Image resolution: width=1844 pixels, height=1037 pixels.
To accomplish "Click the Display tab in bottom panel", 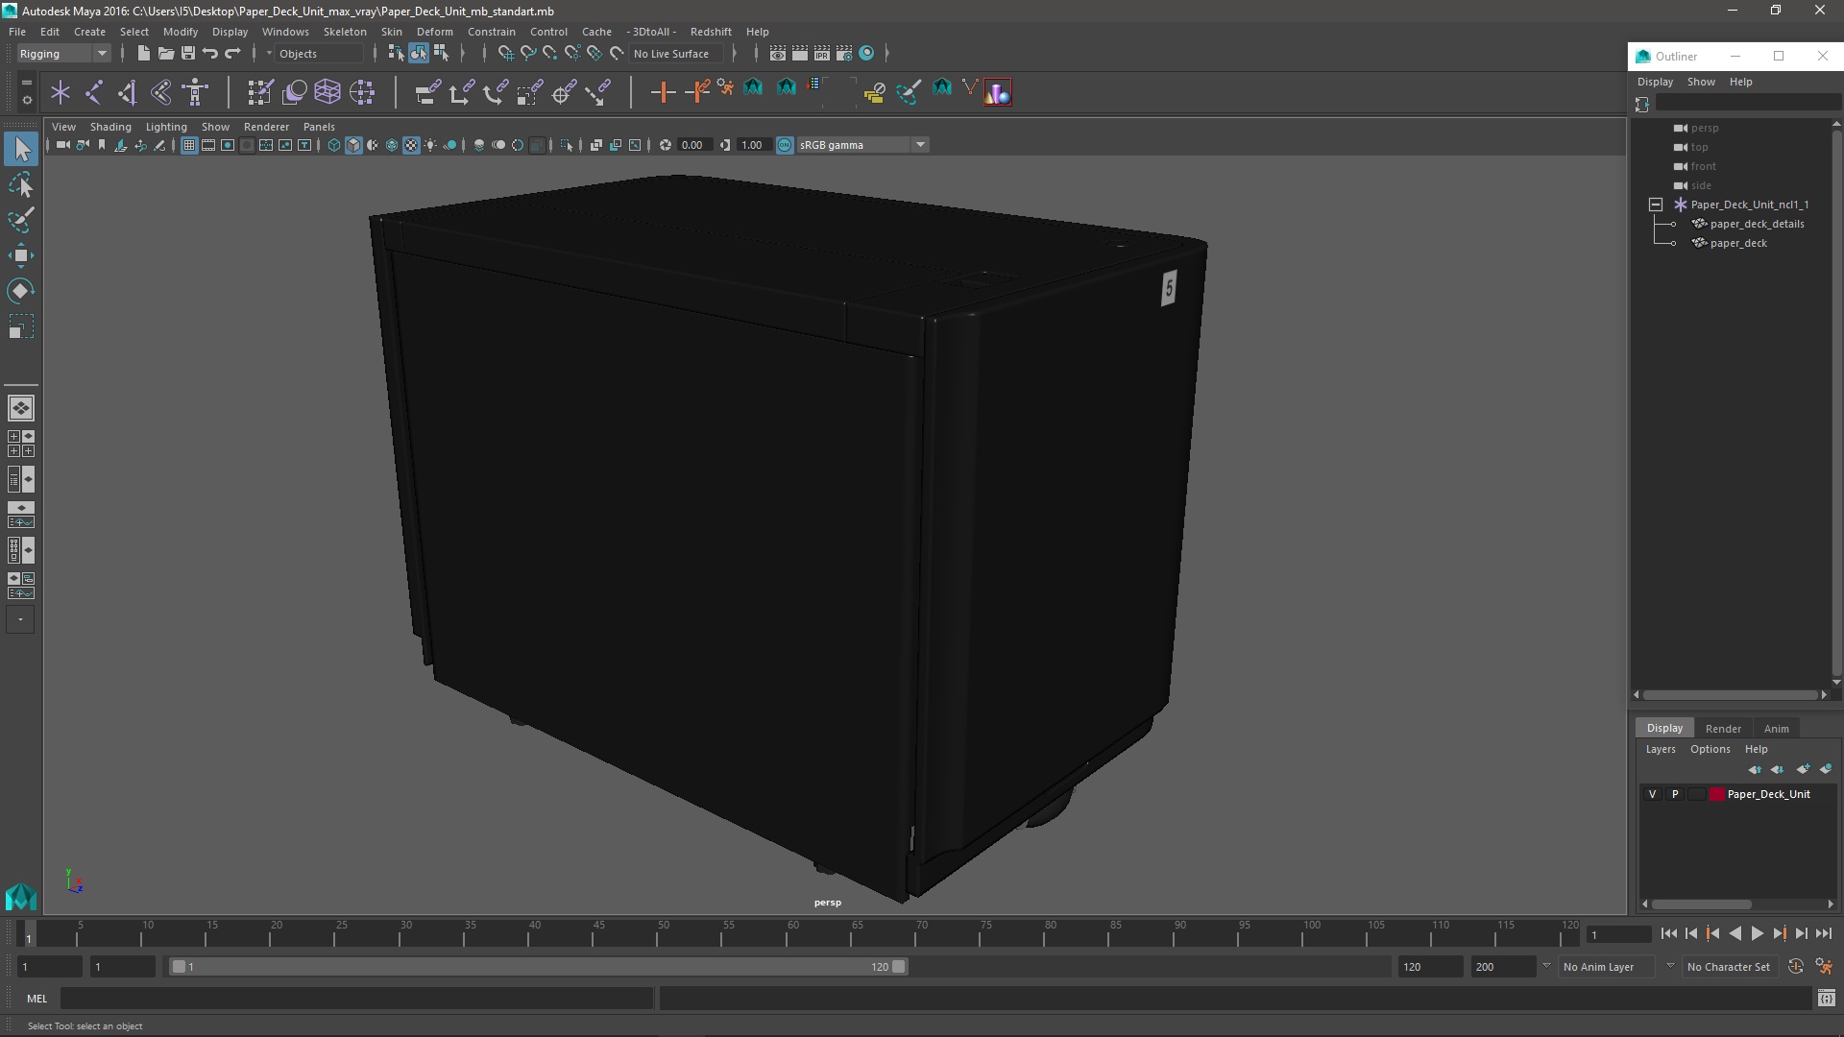I will (1662, 726).
